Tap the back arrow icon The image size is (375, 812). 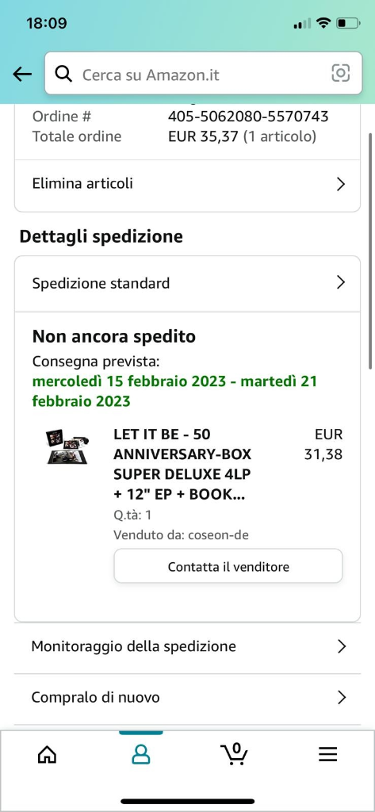click(22, 74)
